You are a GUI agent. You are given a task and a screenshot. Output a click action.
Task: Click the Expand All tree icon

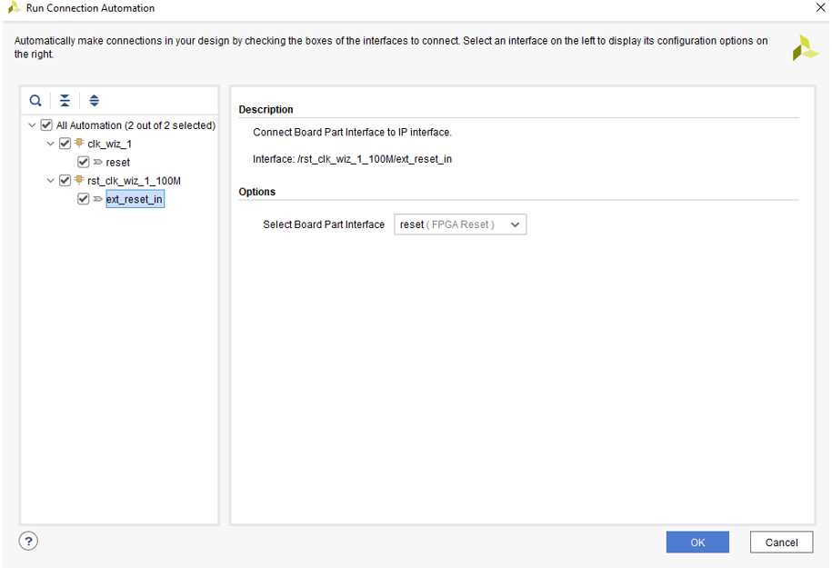tap(94, 101)
